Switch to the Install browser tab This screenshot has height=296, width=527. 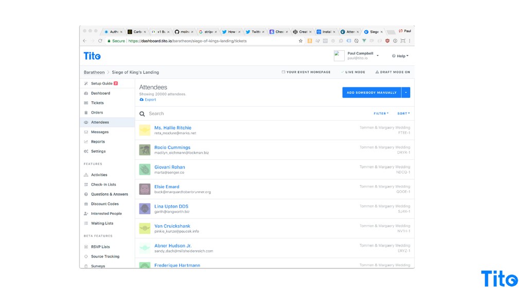pos(326,32)
